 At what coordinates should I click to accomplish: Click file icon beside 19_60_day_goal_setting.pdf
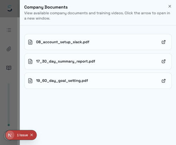30,81
